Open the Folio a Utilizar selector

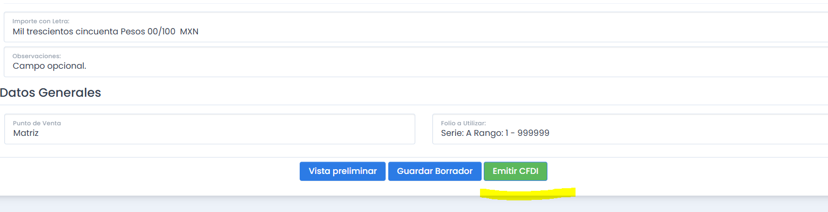629,133
